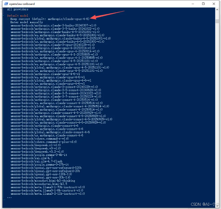Select amazon-bedrock/us.anthropic.claude-opus-4-20250514-v1:0

[55, 52]
